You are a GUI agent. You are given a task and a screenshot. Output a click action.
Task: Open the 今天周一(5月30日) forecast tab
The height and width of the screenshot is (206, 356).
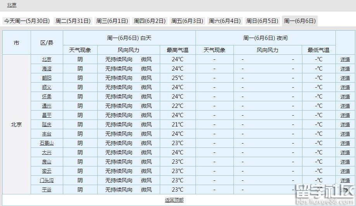[x=27, y=21]
